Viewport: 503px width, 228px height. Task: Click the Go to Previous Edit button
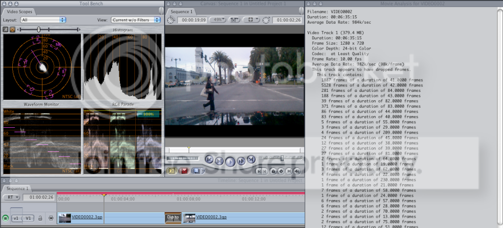click(x=209, y=160)
